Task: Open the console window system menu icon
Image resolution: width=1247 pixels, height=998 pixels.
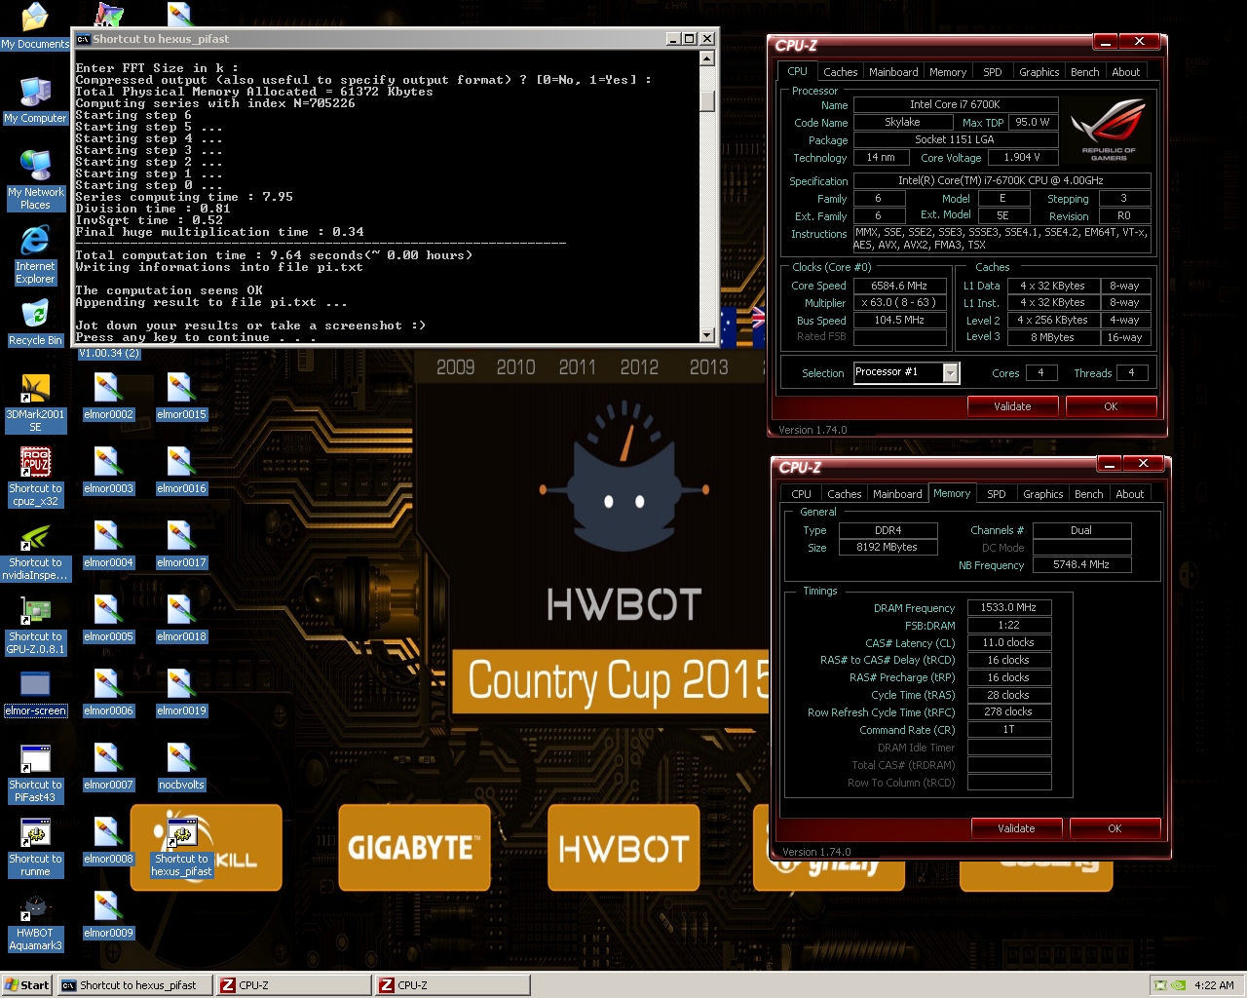Action: tap(84, 39)
